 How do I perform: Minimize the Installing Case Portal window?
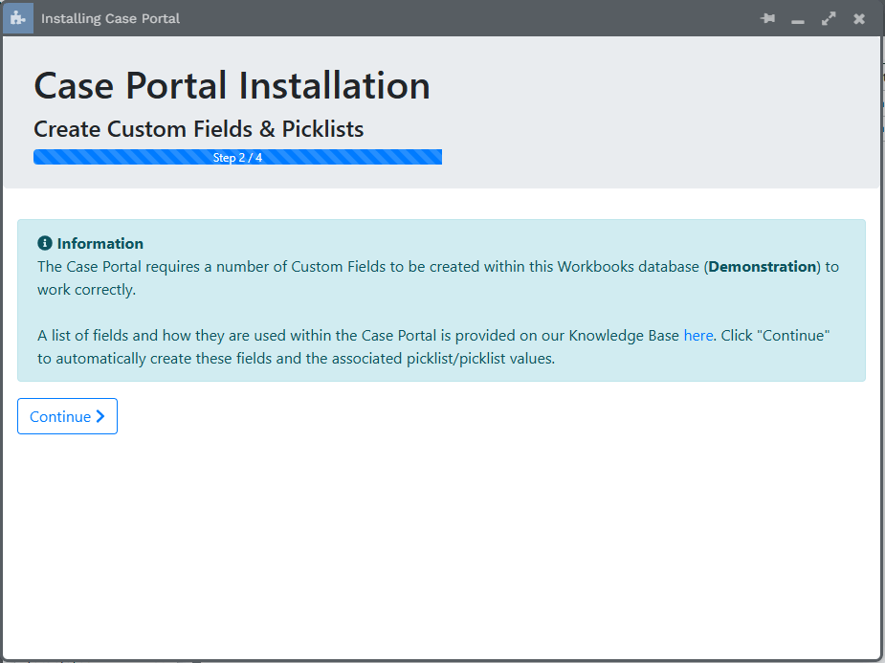click(x=798, y=20)
